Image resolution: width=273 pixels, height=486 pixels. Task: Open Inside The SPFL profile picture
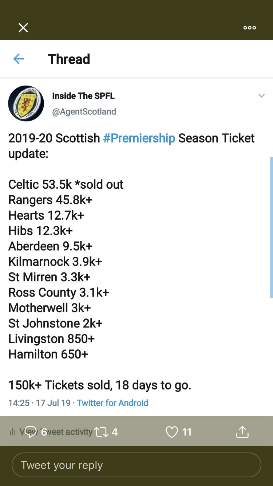[26, 103]
